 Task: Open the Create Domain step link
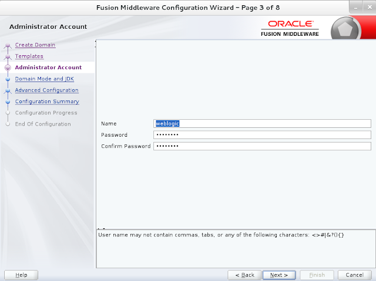35,45
